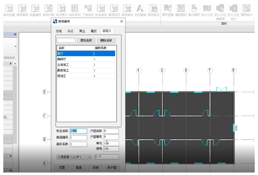Open the 房间装饰 tool
Image resolution: width=258 pixels, height=175 pixels.
click(x=127, y=10)
